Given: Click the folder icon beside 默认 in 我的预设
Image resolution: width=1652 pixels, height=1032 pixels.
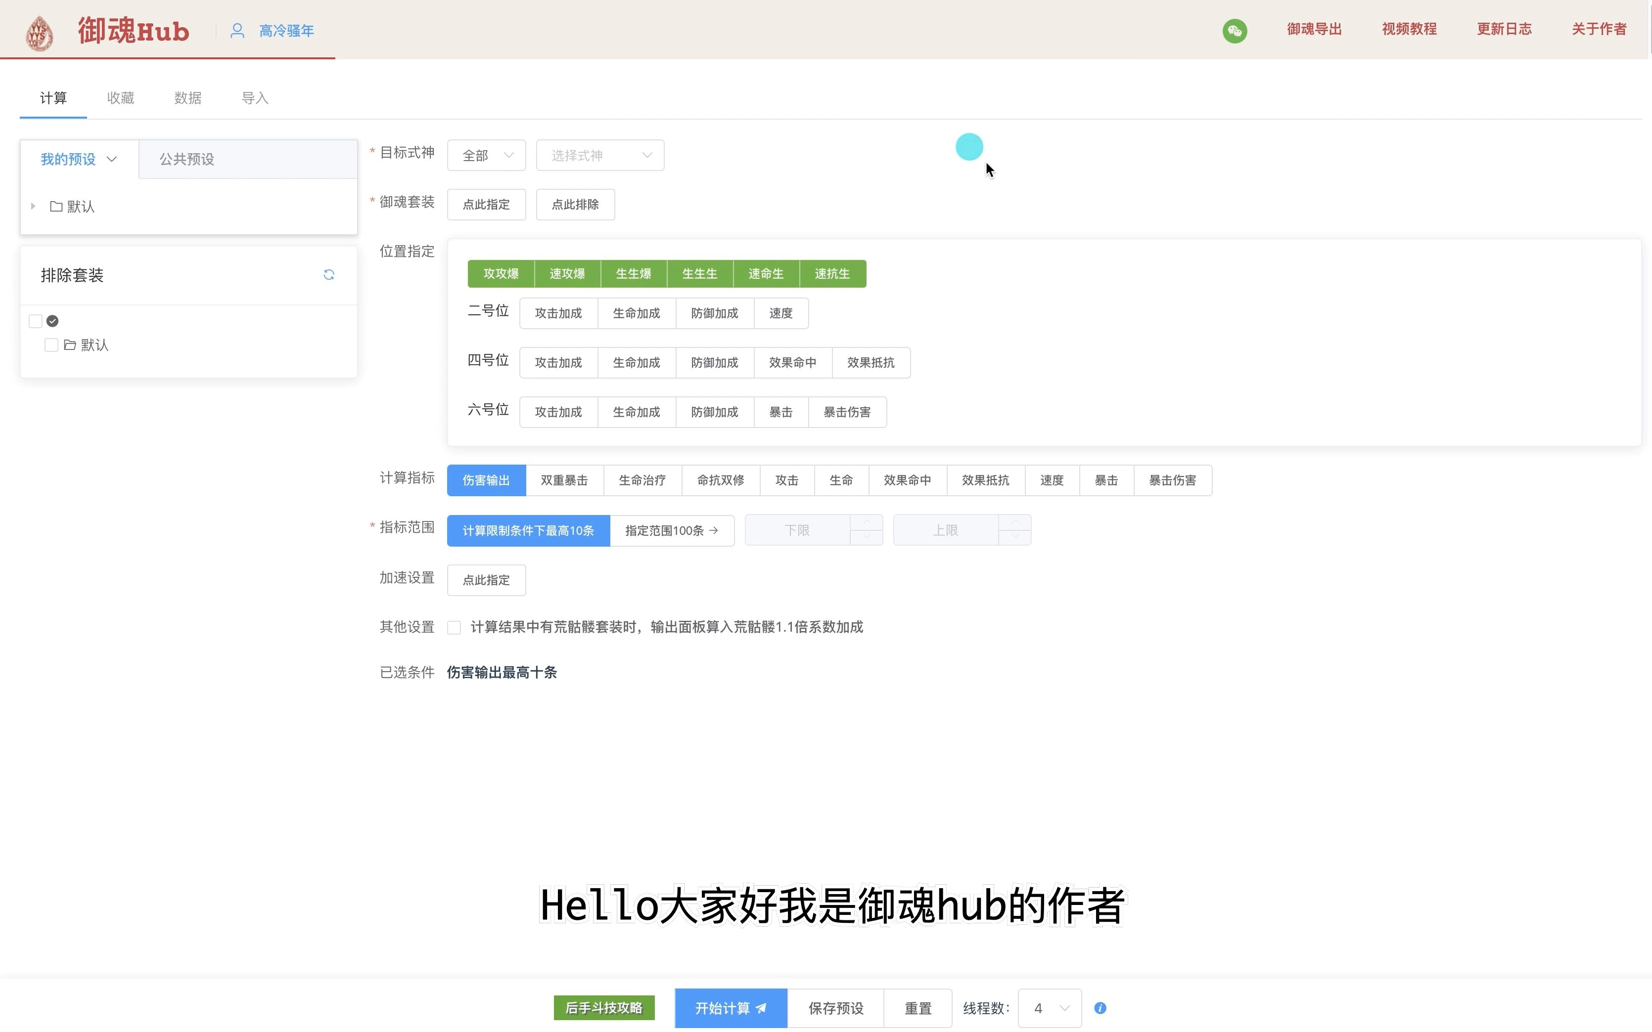Looking at the screenshot, I should pyautogui.click(x=56, y=206).
